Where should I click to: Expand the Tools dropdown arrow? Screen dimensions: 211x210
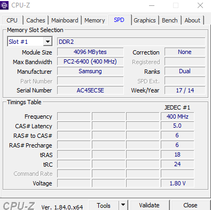[123, 205]
